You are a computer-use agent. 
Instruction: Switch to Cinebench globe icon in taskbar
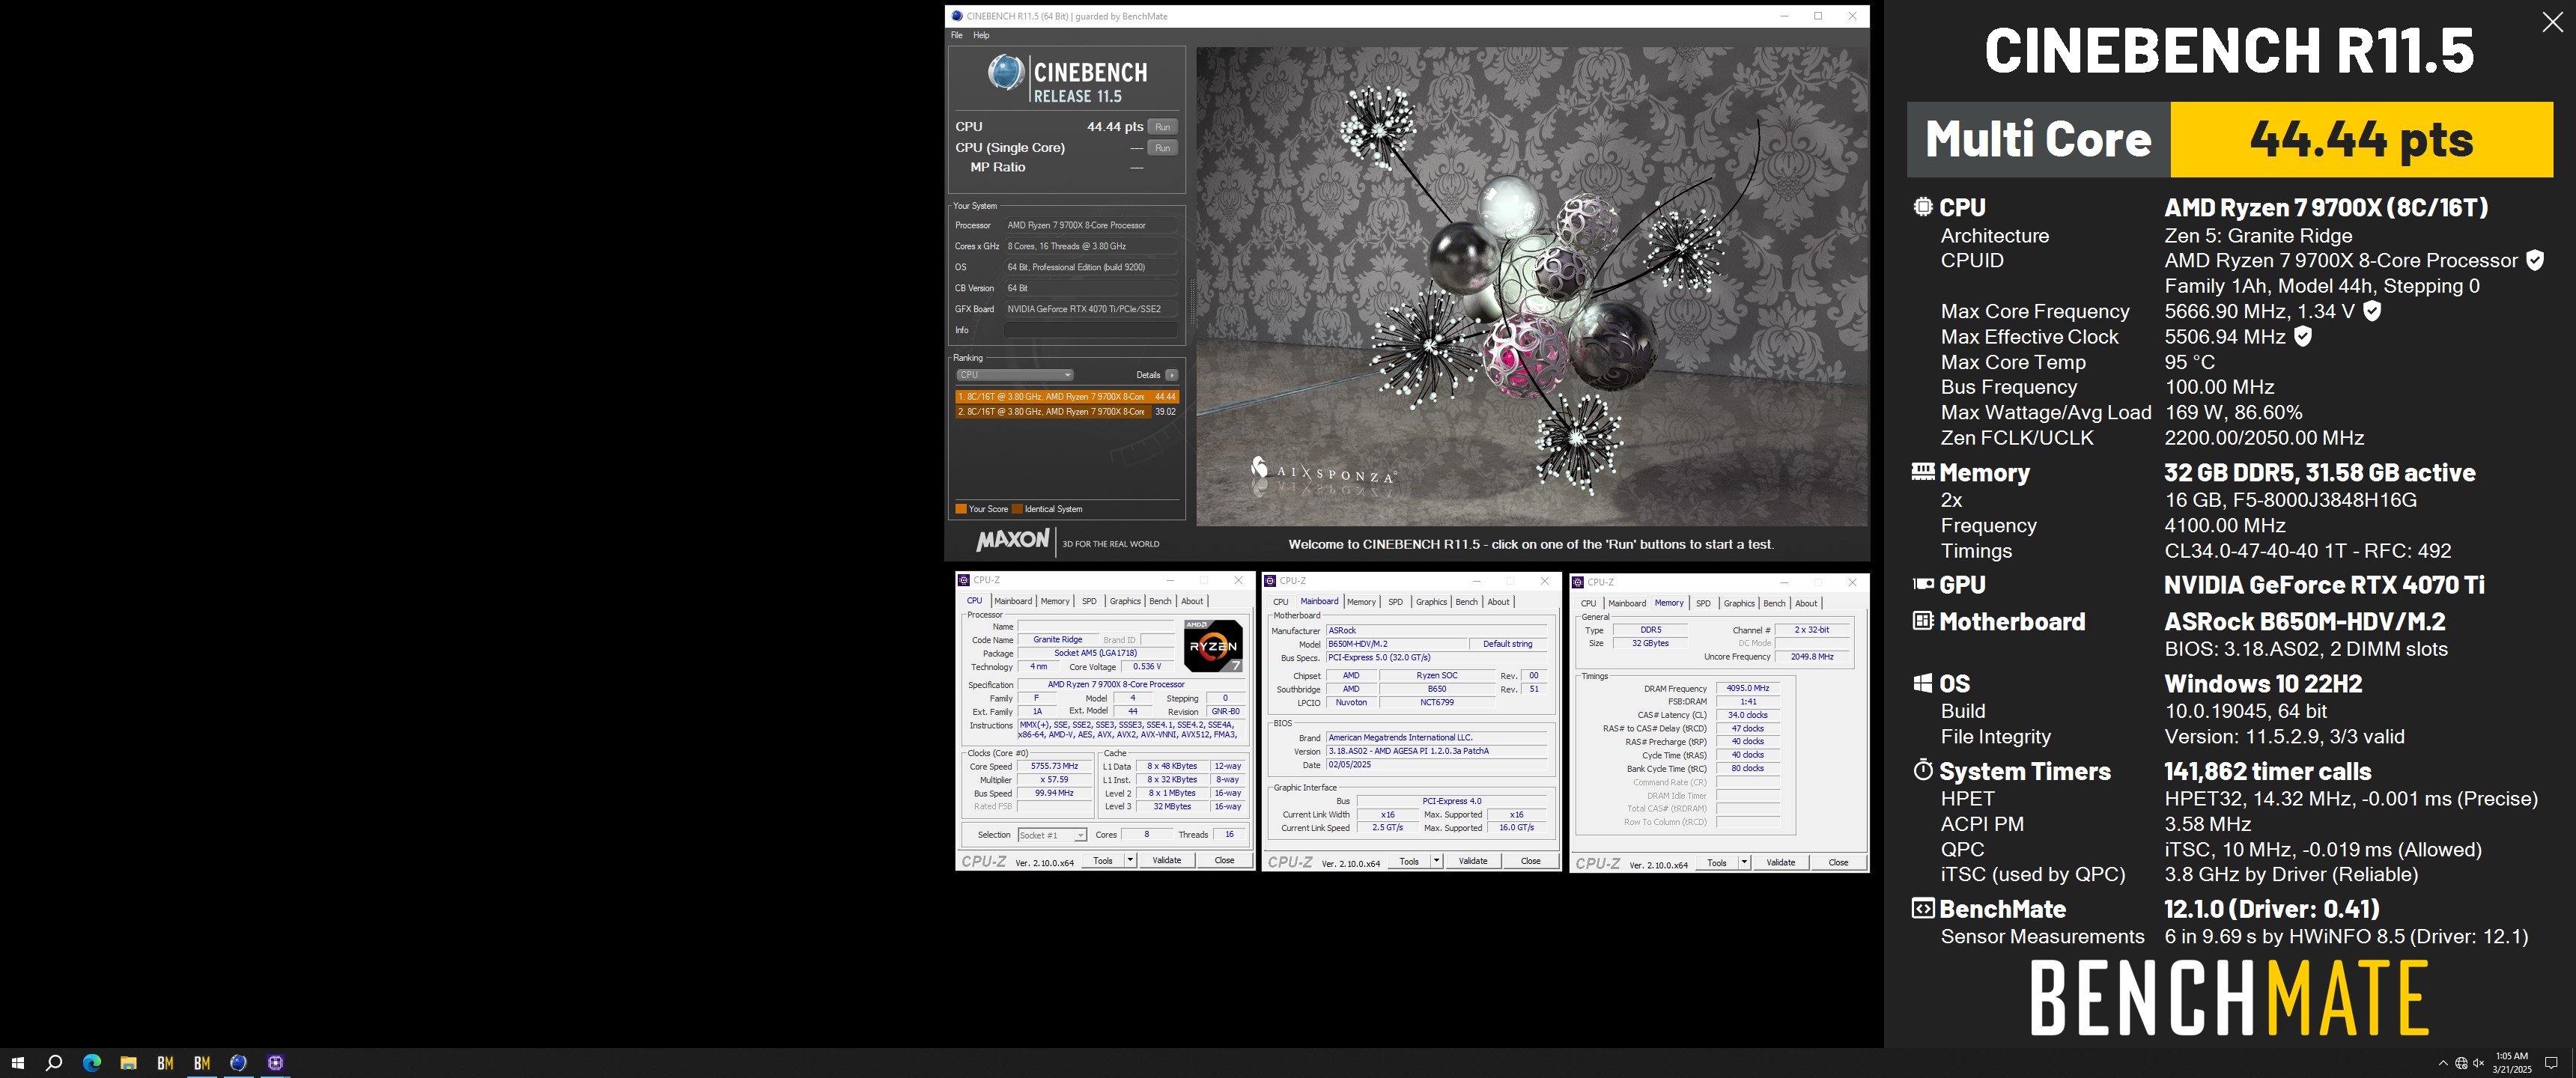[238, 1063]
